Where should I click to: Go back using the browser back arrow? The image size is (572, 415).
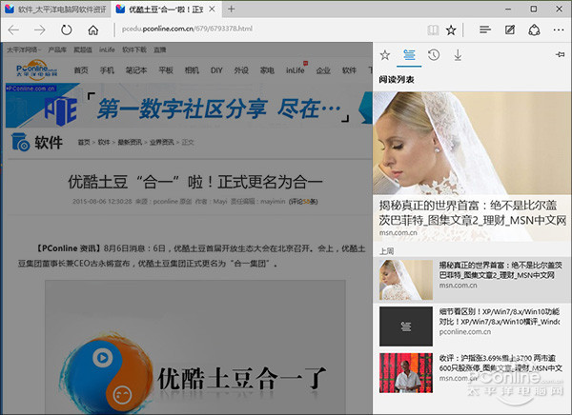coord(13,30)
